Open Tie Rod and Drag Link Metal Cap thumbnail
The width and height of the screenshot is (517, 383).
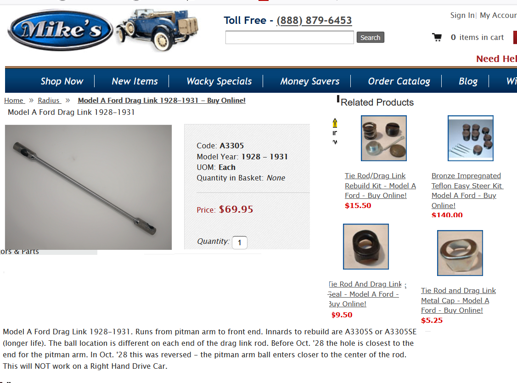pos(460,253)
